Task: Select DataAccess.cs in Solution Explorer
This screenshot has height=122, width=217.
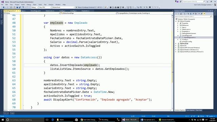Action: click(186, 29)
